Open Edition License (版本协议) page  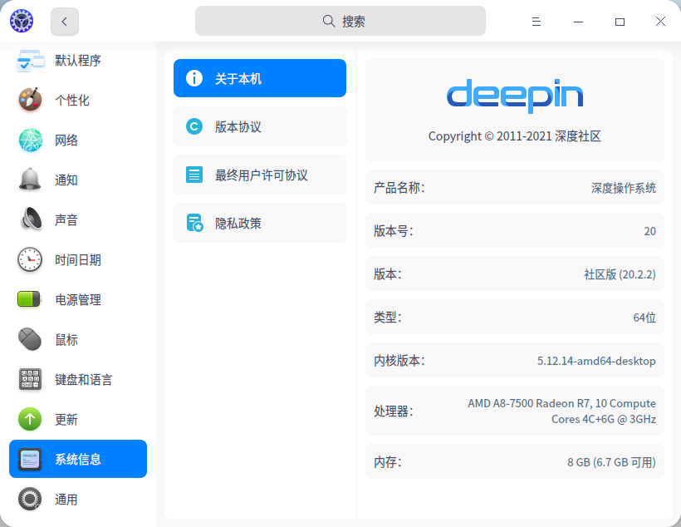(259, 127)
